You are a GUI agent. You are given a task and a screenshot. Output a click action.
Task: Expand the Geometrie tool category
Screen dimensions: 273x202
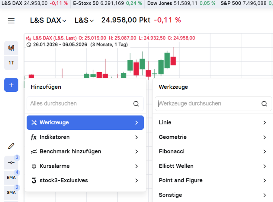click(212, 137)
